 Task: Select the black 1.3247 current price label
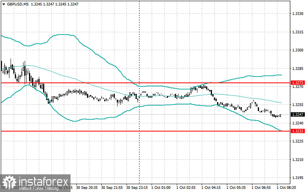click(x=298, y=114)
